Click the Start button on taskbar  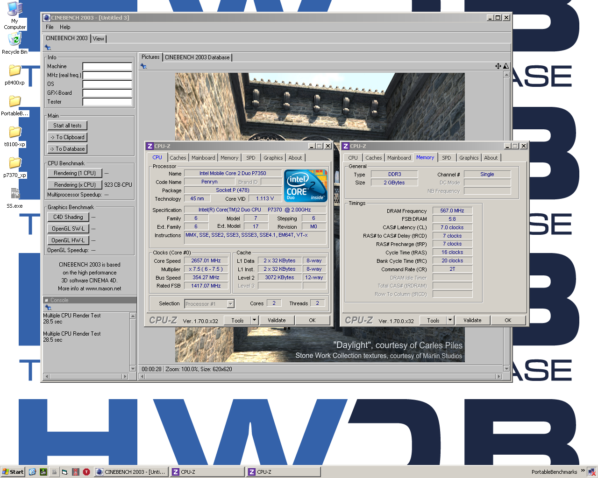(13, 472)
